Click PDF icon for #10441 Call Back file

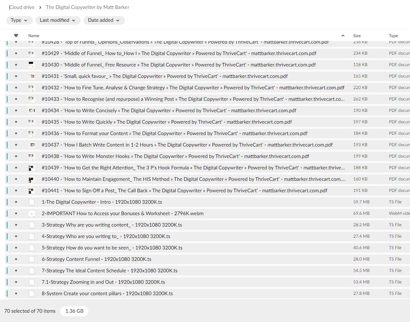click(x=32, y=190)
